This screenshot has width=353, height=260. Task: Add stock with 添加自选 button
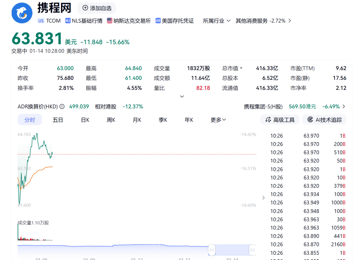[x=97, y=8]
